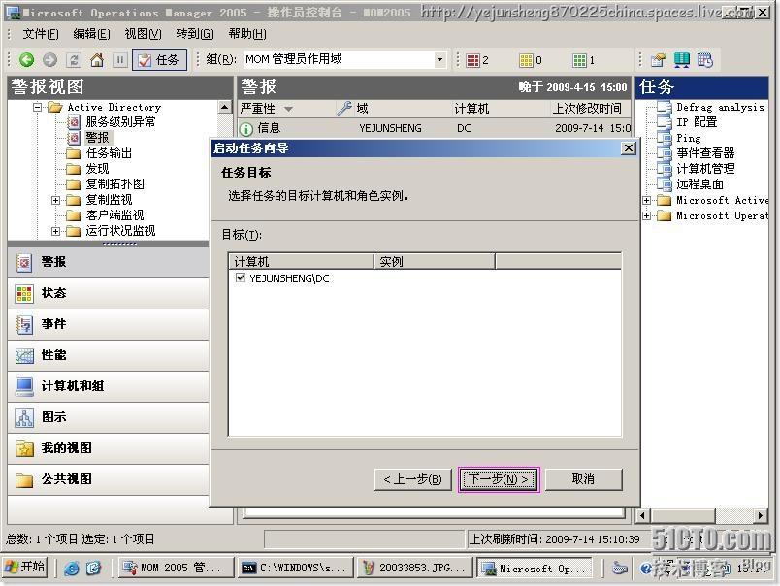Click right arrow of tasks pane scrollbar
The image size is (780, 586).
(x=761, y=516)
